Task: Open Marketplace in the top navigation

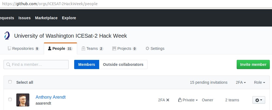Action: click(x=46, y=18)
